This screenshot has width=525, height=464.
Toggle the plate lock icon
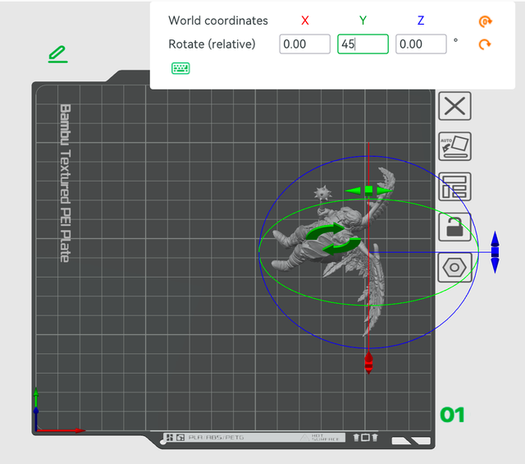click(x=454, y=227)
